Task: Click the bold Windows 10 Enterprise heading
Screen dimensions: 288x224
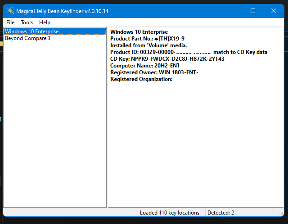Action: 139,32
